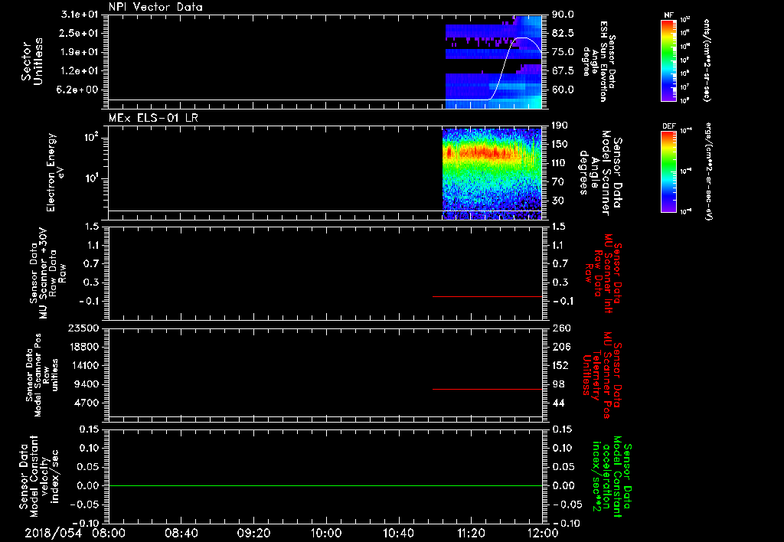Screen dimensions: 784x542
Task: Click the 'Electron Energy eV' axis label
Action: coord(55,172)
